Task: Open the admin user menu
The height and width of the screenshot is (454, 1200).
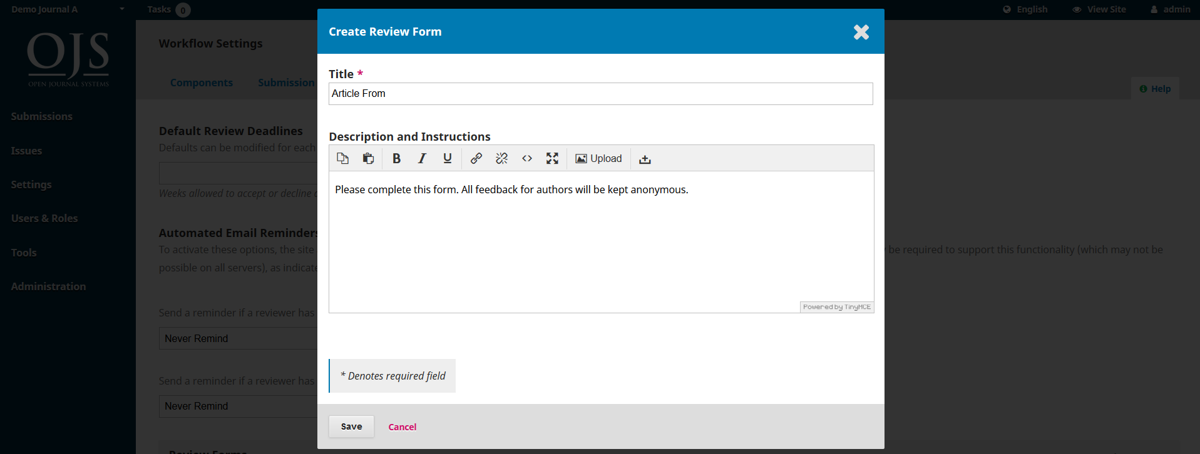Action: click(1171, 9)
